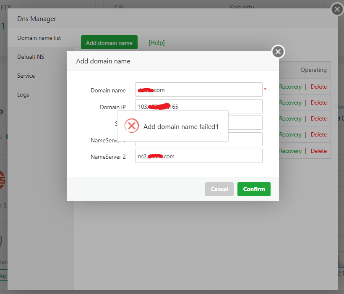Confirm the new domain name
The width and height of the screenshot is (344, 294).
pos(254,189)
